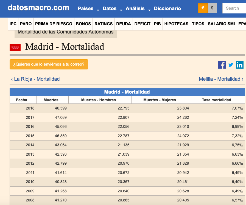Click the Twitter share icon
The width and height of the screenshot is (246, 205).
[x=231, y=65]
